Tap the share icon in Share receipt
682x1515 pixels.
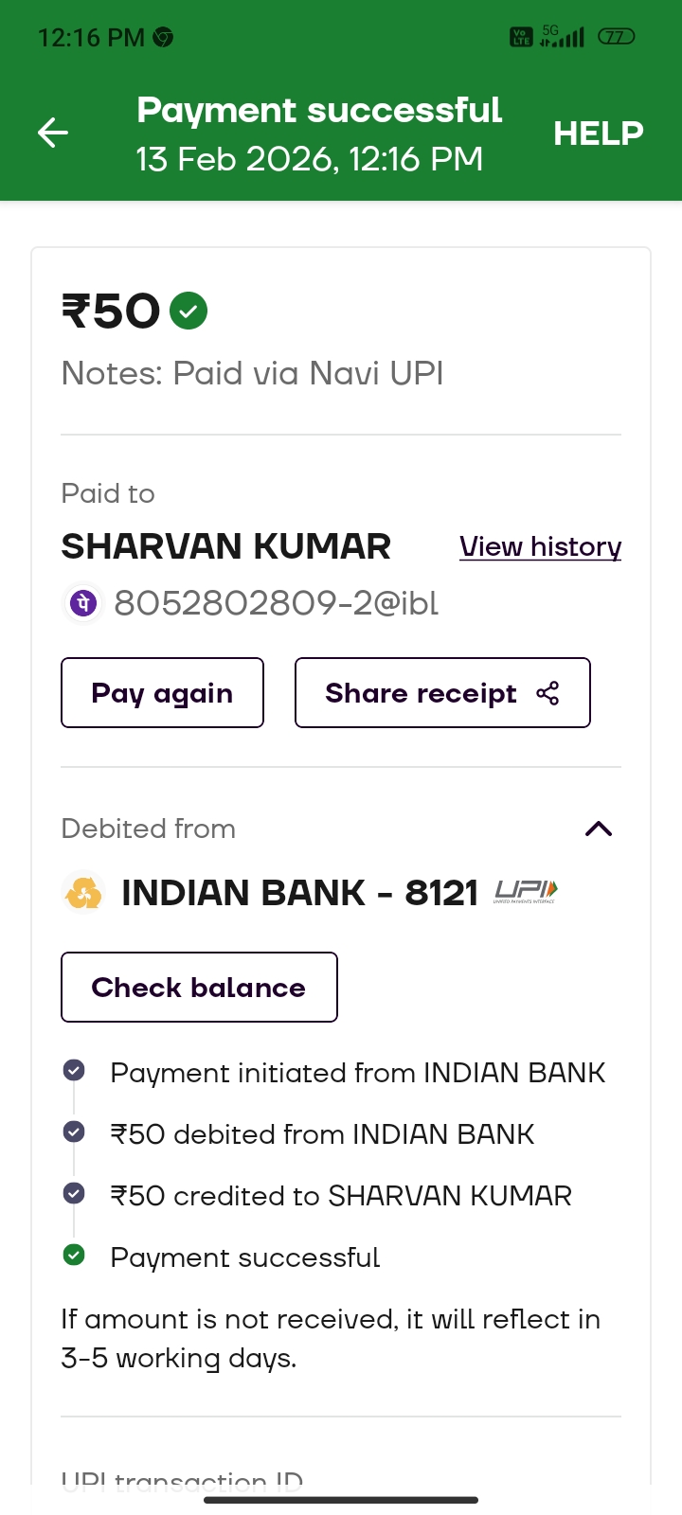[x=547, y=693]
